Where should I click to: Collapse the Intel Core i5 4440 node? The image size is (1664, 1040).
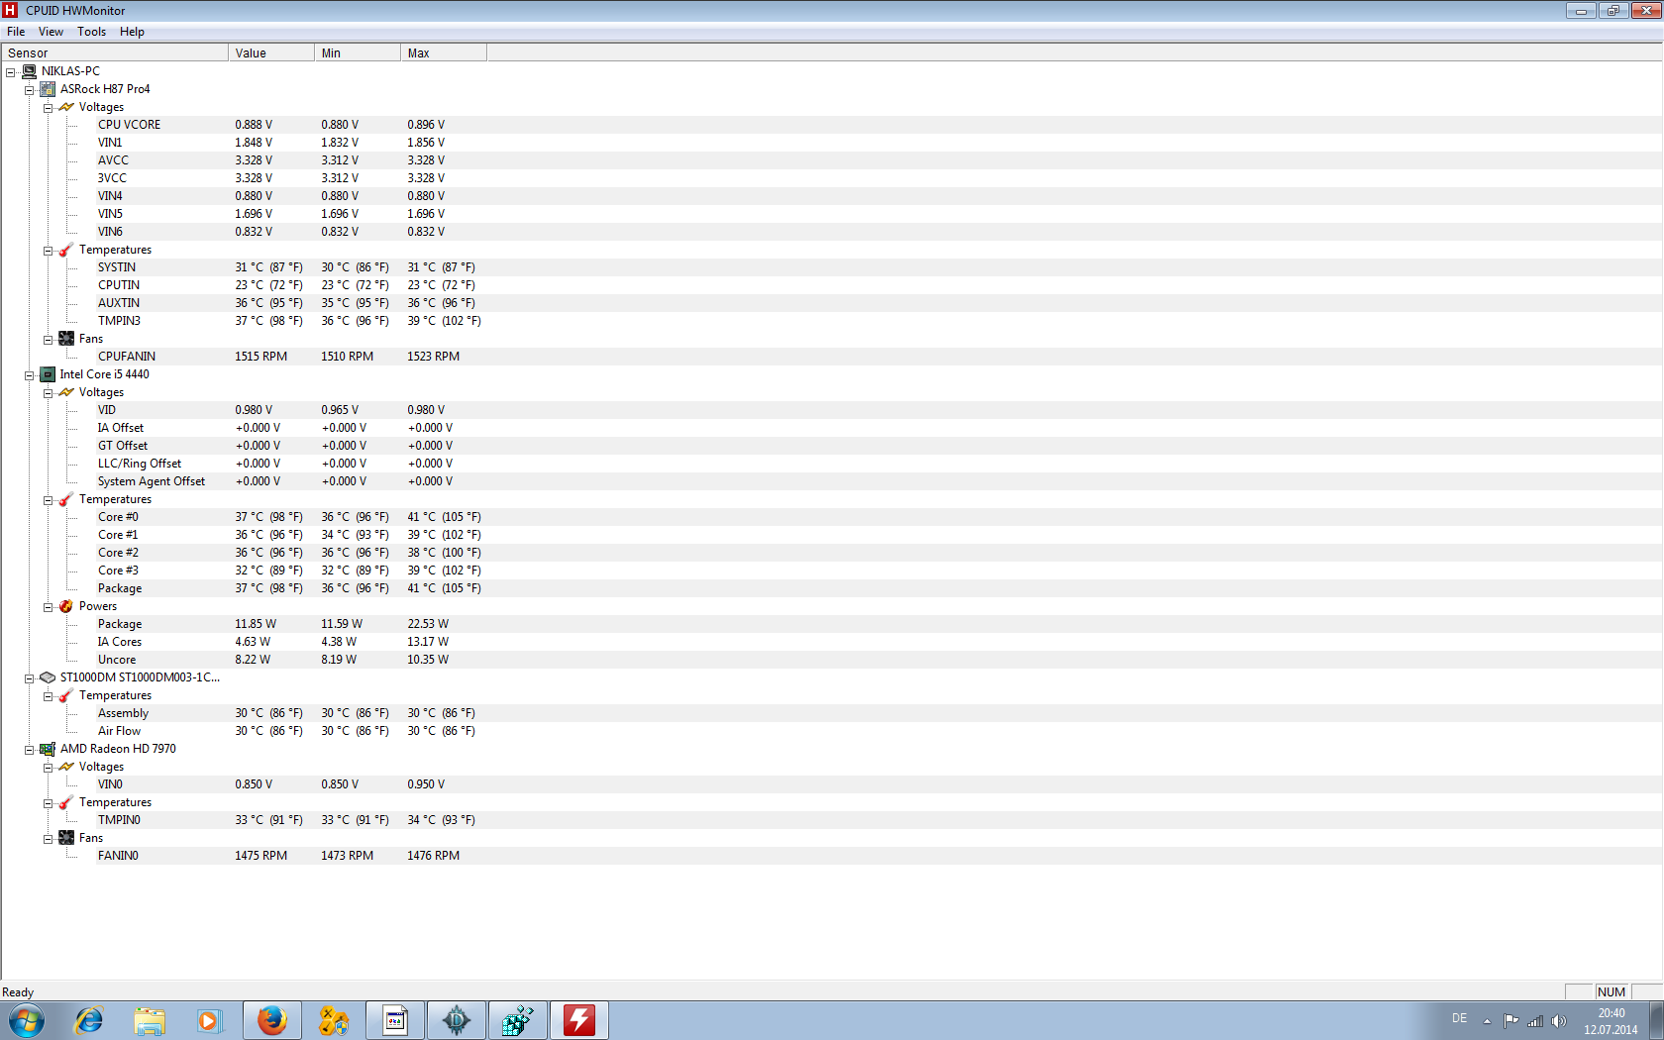[x=30, y=375]
